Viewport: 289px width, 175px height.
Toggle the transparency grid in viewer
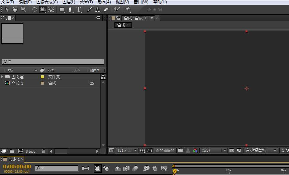(239, 151)
